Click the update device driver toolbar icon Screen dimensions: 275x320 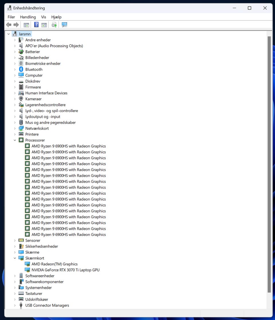tap(54, 25)
